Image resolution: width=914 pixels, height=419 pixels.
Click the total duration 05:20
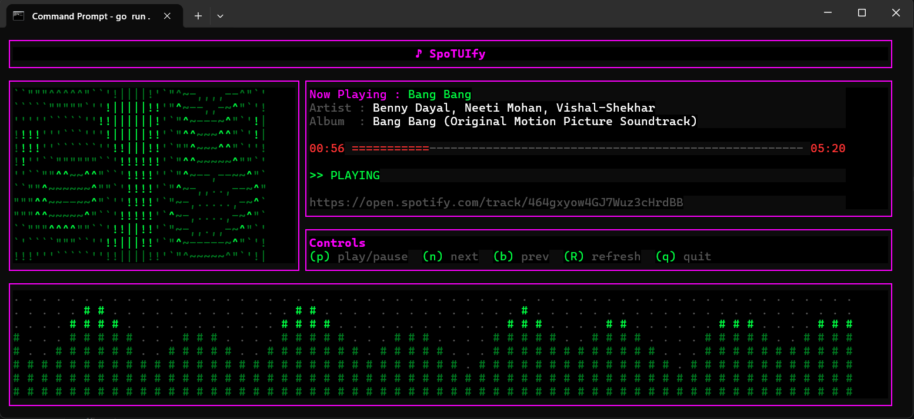(828, 148)
